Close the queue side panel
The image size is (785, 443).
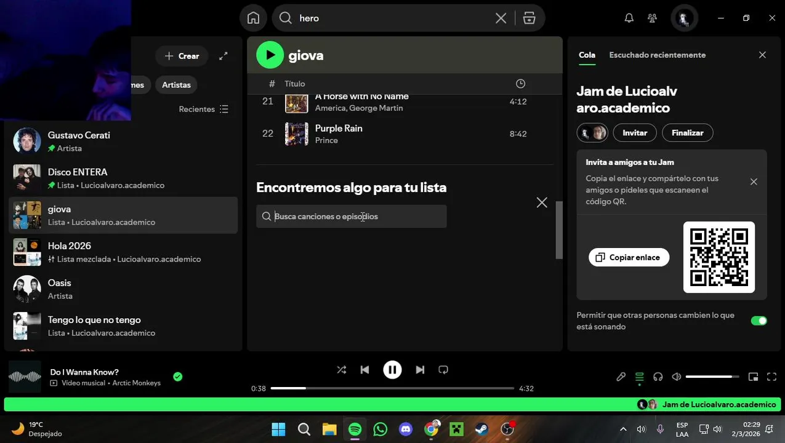[x=762, y=55]
